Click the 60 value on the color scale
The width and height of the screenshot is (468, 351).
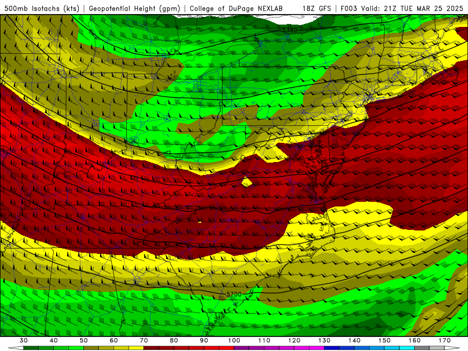pos(113,340)
